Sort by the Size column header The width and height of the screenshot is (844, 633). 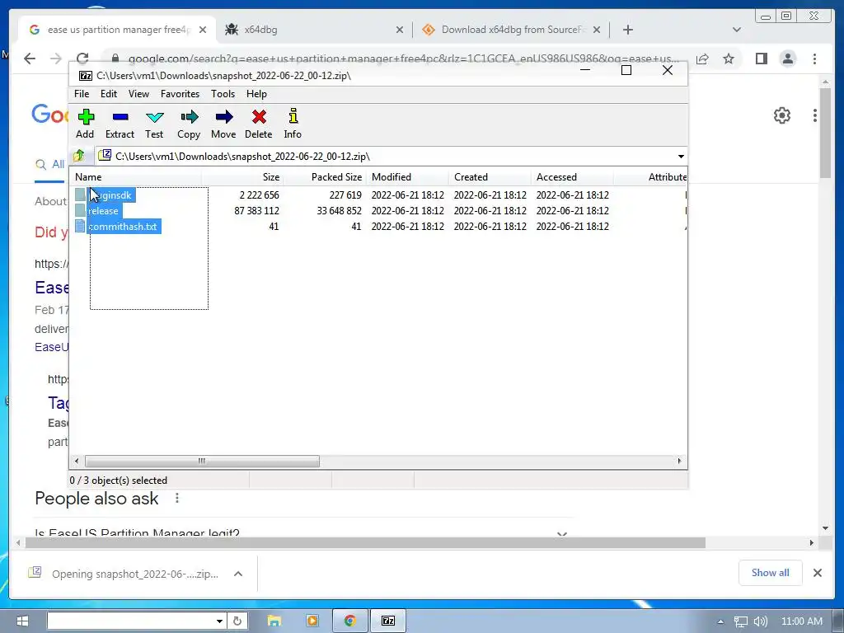(243, 177)
